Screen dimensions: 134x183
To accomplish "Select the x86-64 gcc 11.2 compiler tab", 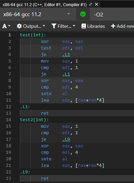I will pyautogui.click(x=45, y=5).
